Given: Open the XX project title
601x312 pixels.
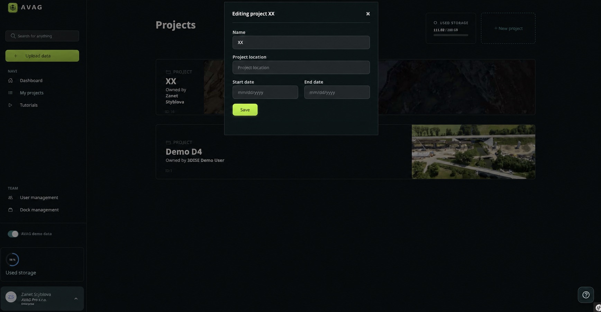Looking at the screenshot, I should [171, 81].
